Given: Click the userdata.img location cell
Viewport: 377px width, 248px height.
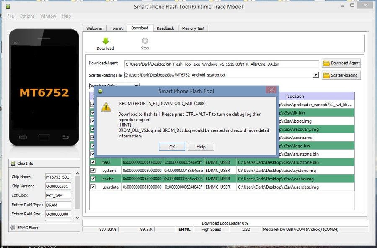Looking at the screenshot, I should tap(295, 187).
